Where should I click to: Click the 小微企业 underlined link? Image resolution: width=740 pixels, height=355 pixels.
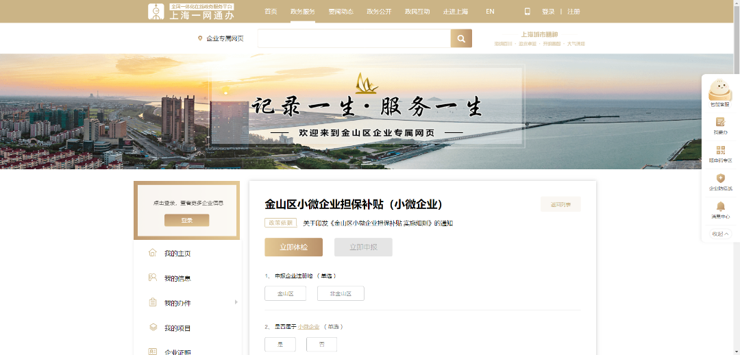click(x=309, y=327)
